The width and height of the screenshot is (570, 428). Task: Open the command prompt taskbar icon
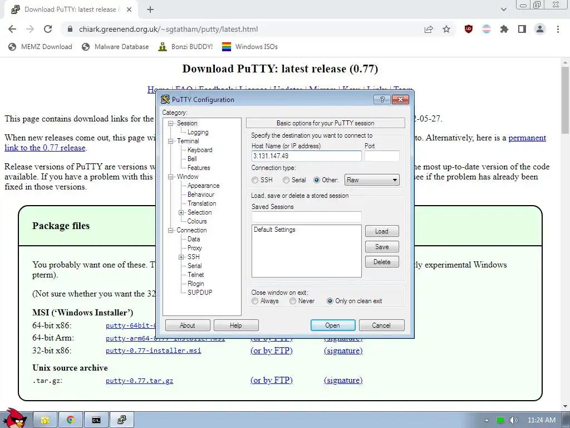[x=96, y=420]
